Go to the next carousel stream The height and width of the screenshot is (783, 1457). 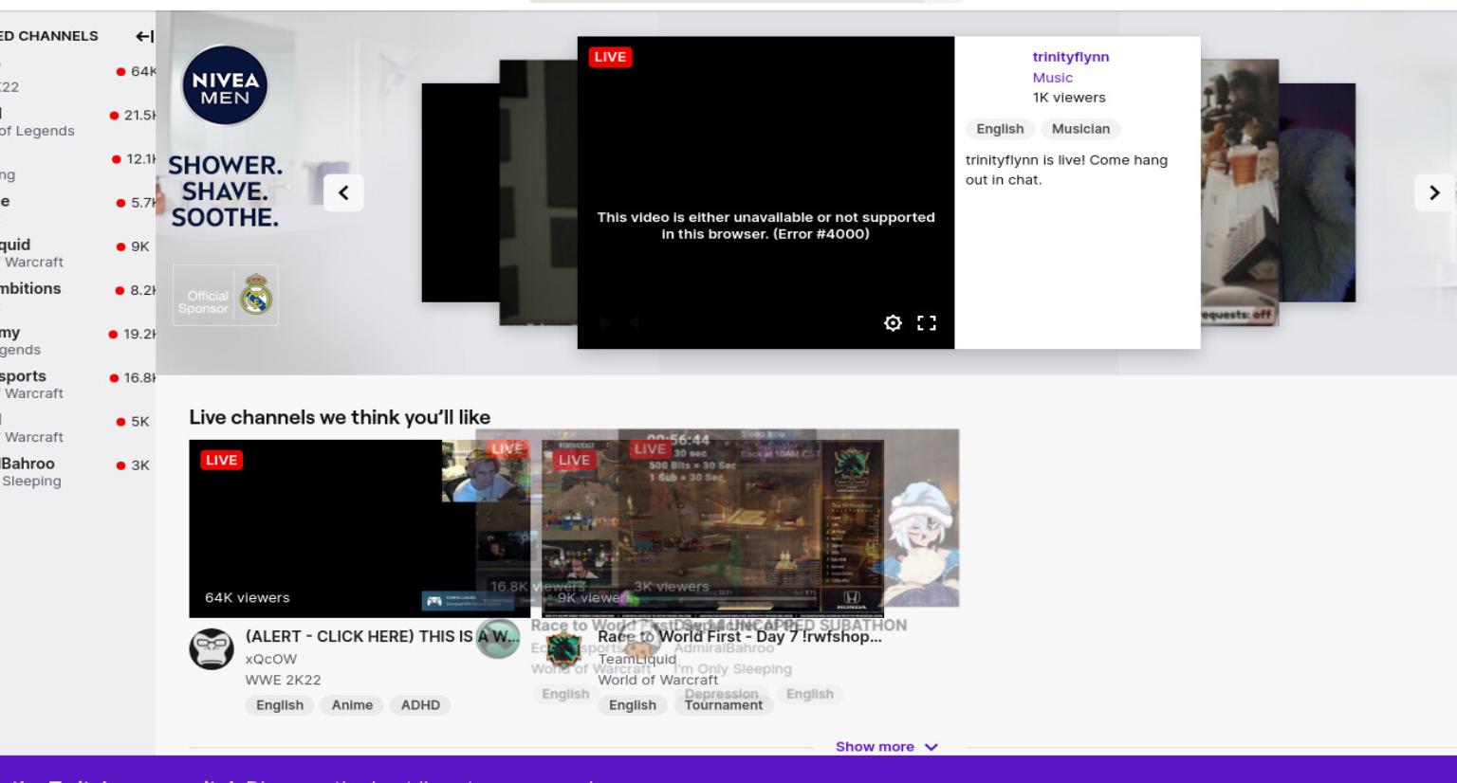tap(1433, 193)
